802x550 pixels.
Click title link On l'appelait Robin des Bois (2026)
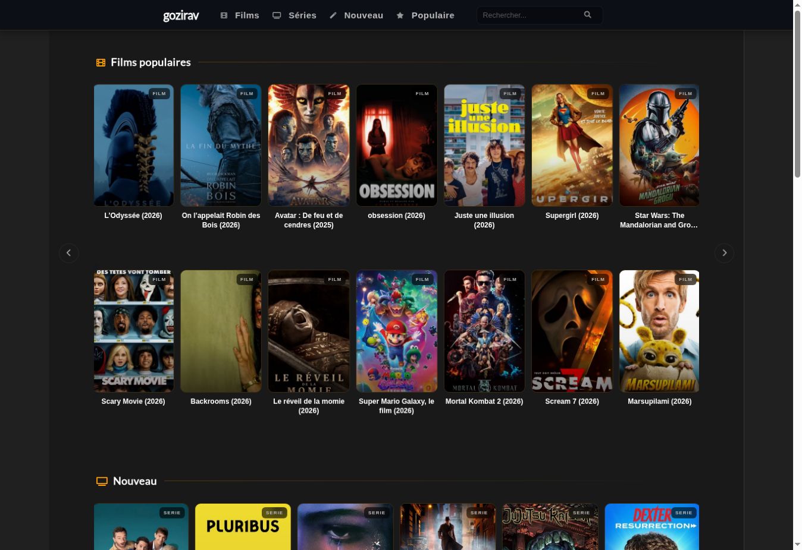point(221,220)
